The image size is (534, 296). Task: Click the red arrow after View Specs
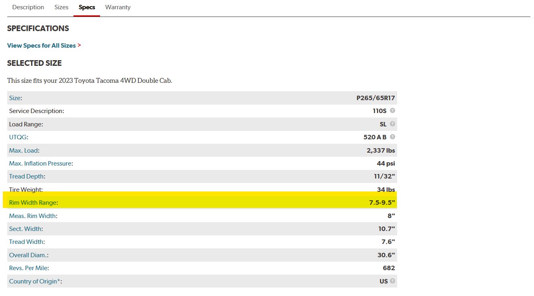[x=79, y=45]
